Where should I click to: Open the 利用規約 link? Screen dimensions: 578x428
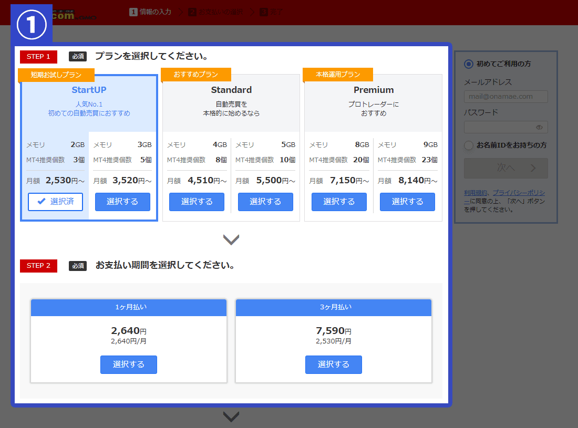(476, 193)
